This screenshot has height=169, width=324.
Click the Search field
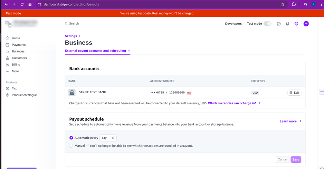(x=74, y=24)
